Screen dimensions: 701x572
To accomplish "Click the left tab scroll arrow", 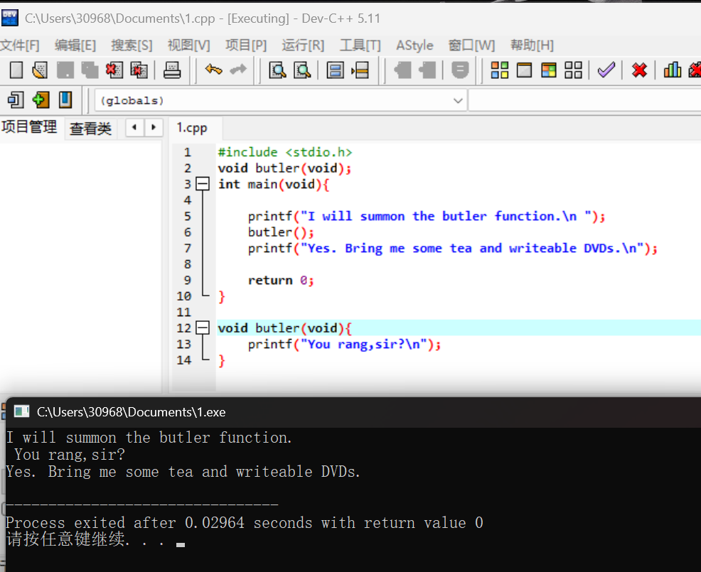I will point(134,127).
